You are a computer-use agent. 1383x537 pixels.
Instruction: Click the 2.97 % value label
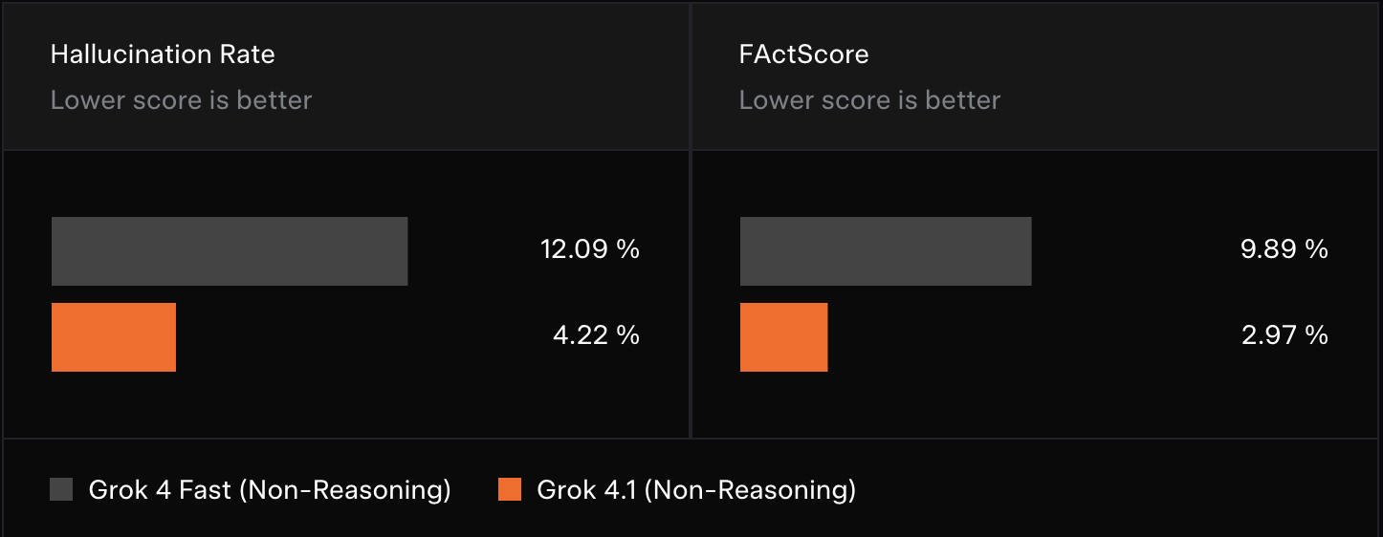tap(1284, 335)
